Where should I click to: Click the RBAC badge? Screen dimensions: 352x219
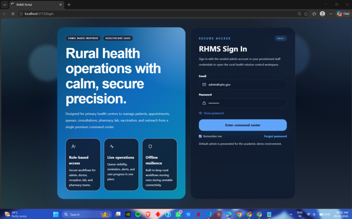(x=281, y=38)
